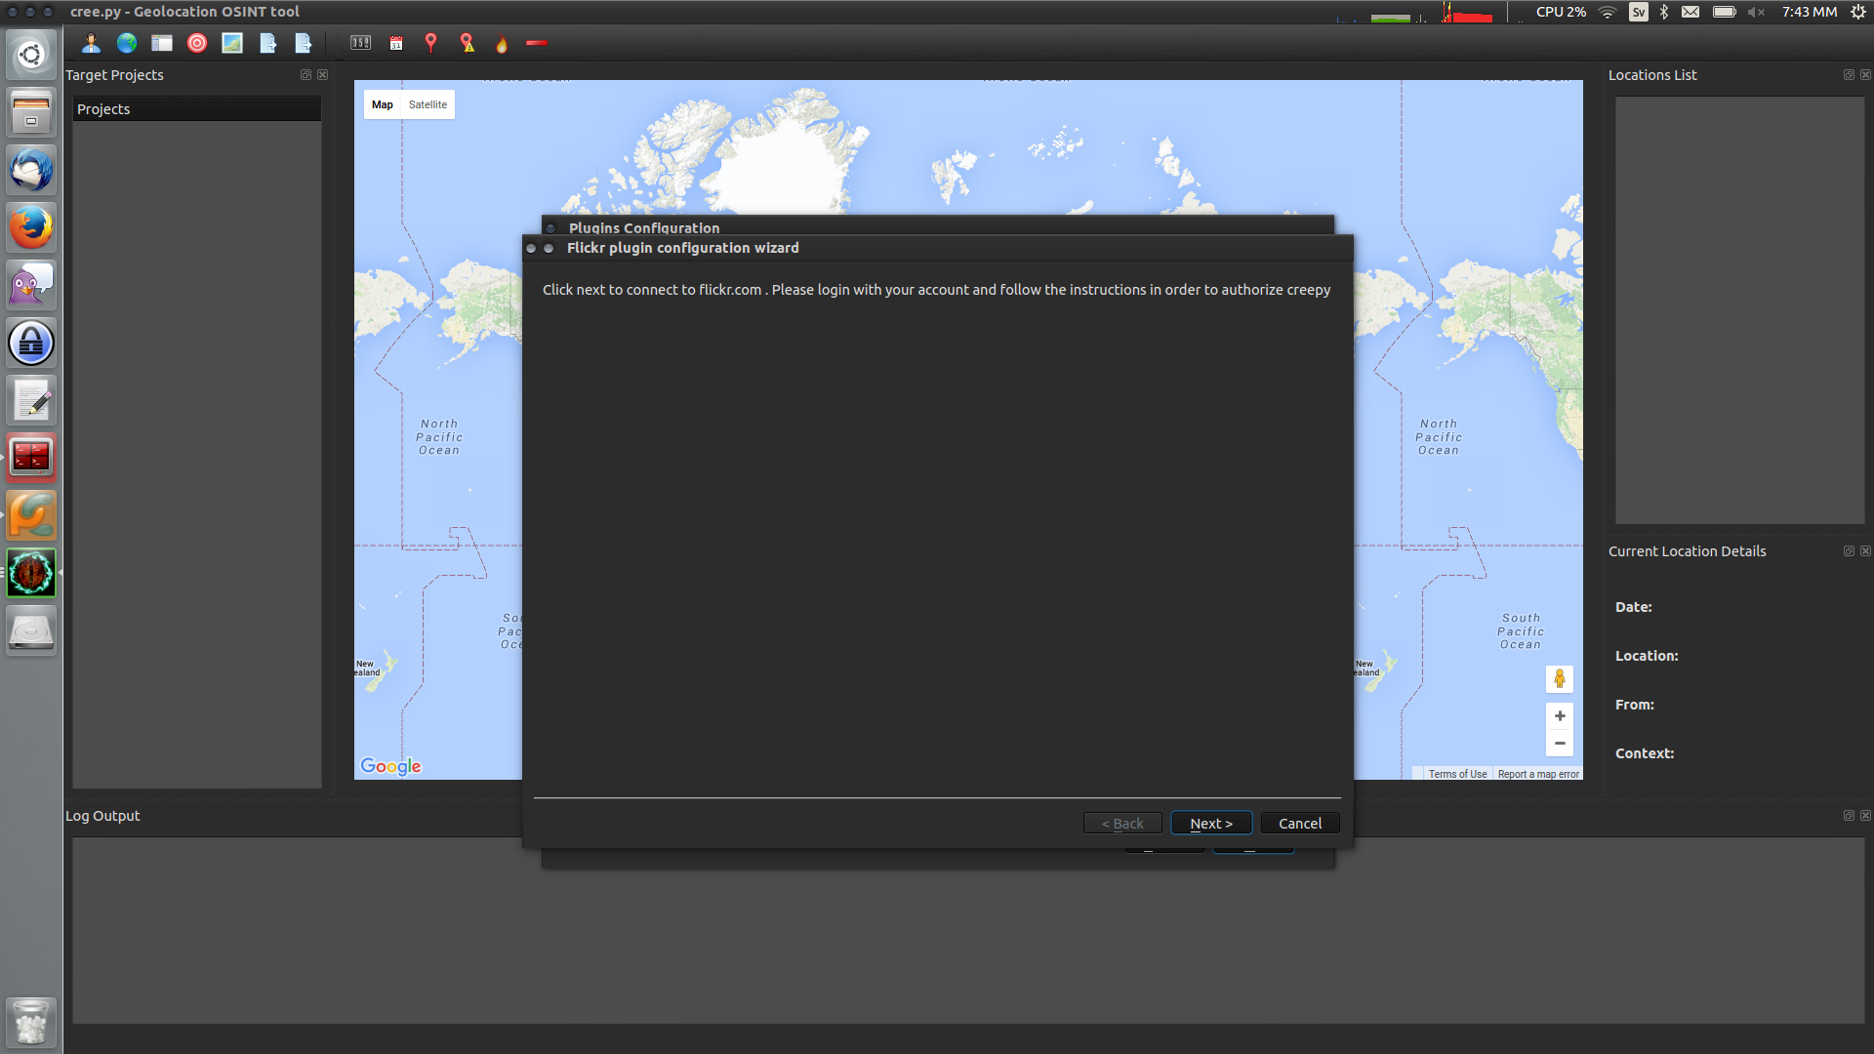Click the window-layout icon in the toolbar
The height and width of the screenshot is (1054, 1874).
(x=162, y=43)
